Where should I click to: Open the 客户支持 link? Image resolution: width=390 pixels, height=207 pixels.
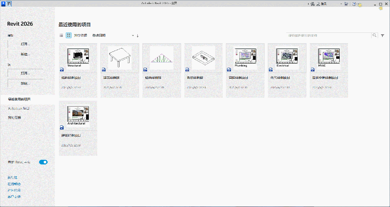(x=14, y=197)
